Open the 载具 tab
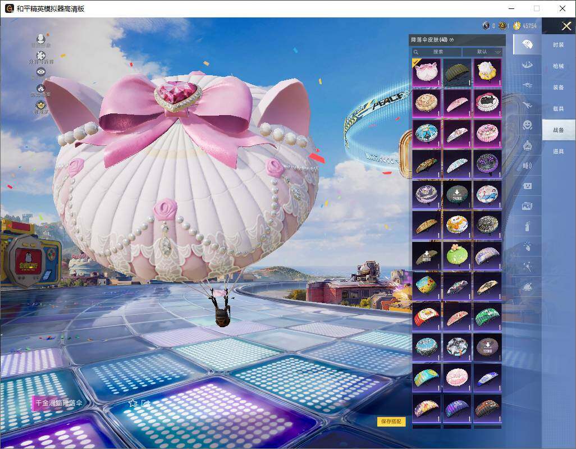576x449 pixels. 558,108
